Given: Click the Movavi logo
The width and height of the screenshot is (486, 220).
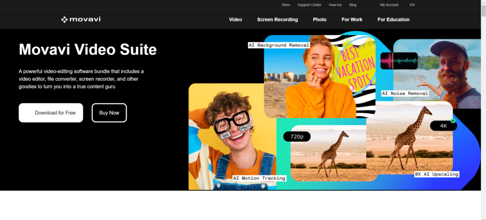Looking at the screenshot, I should (81, 19).
